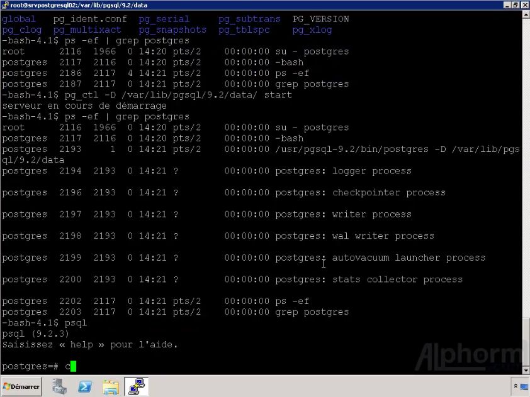Click the terminal scrollbar thumb

526,342
